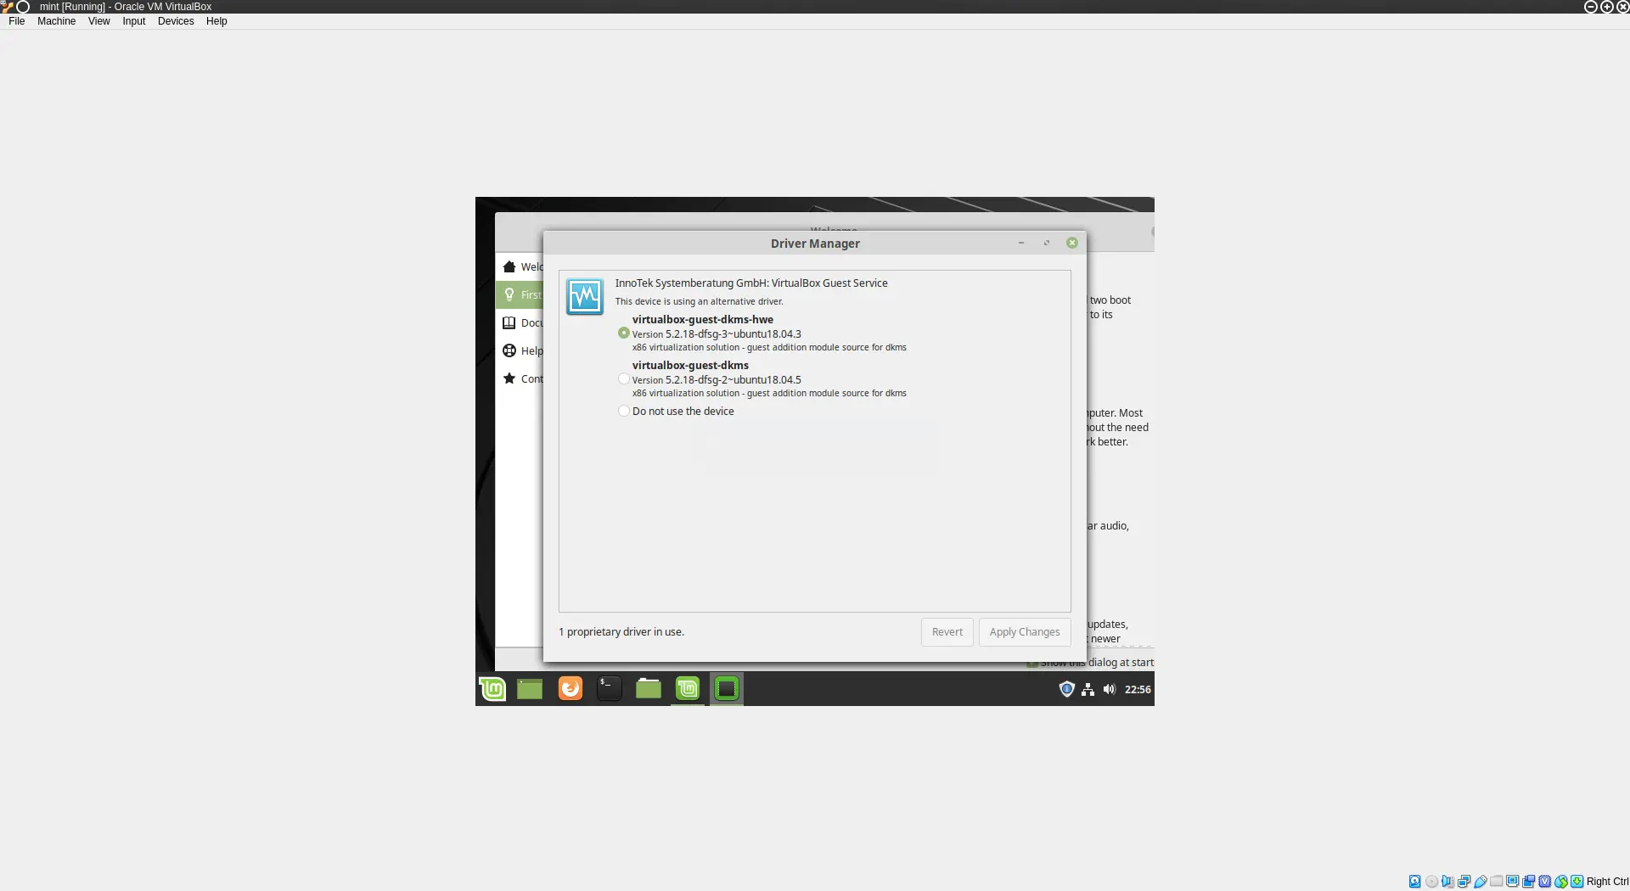Viewport: 1630px width, 891px height.
Task: Click the VirtualBox title bar icon at left
Action: [x=7, y=6]
